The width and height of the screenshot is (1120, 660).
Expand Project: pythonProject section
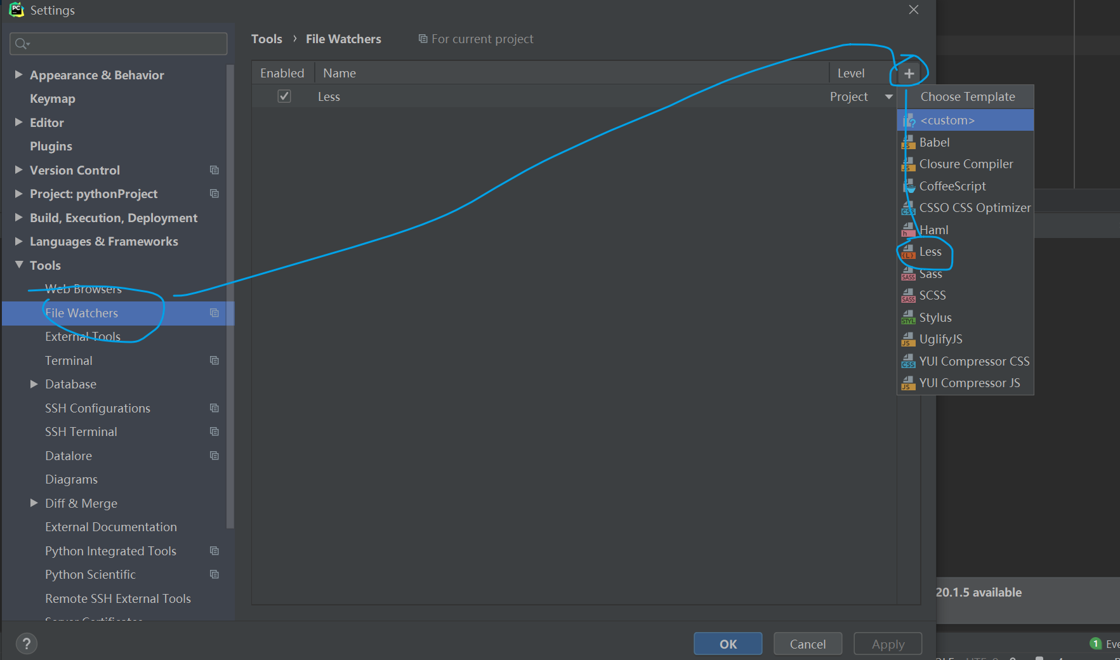click(18, 194)
